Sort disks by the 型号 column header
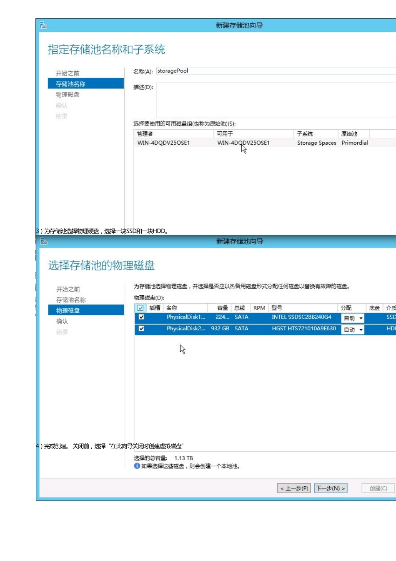Image resolution: width=396 pixels, height=561 pixels. [303, 308]
